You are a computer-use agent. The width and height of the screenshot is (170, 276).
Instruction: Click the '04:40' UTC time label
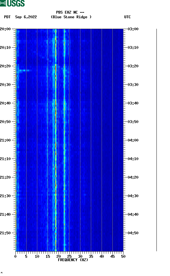[133, 214]
